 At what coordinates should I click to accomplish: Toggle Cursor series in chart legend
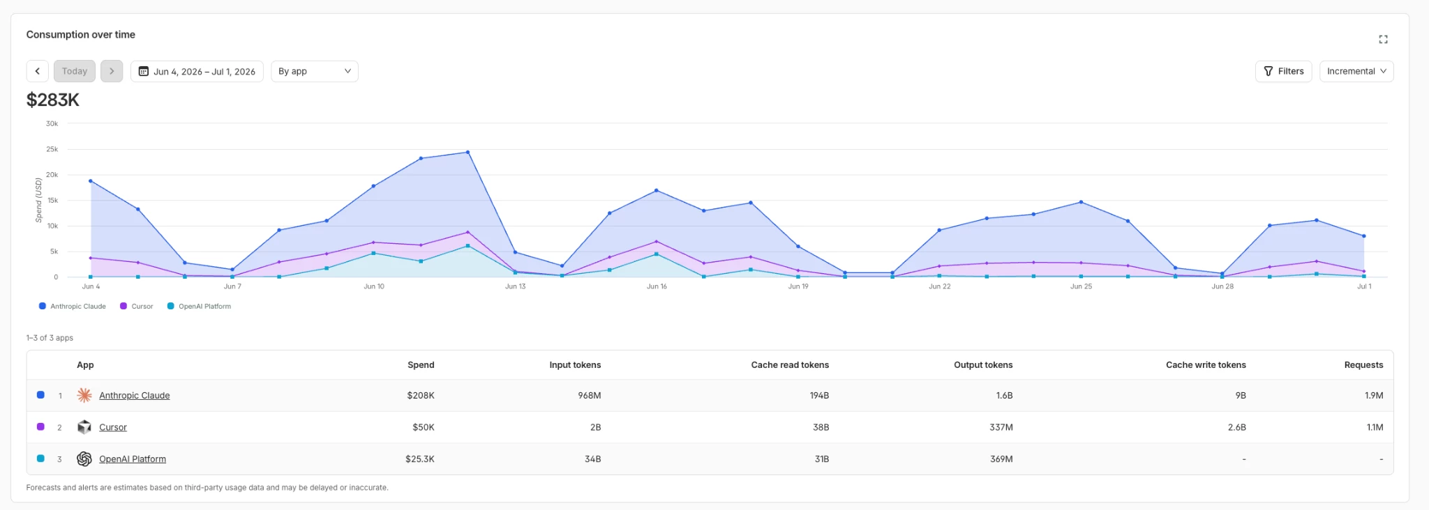click(x=137, y=306)
